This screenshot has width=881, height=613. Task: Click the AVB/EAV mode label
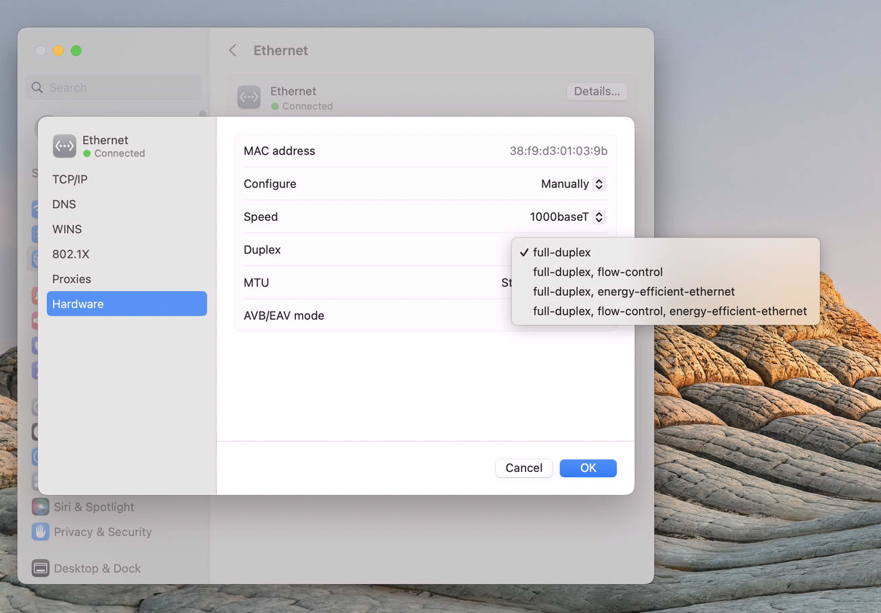coord(284,315)
